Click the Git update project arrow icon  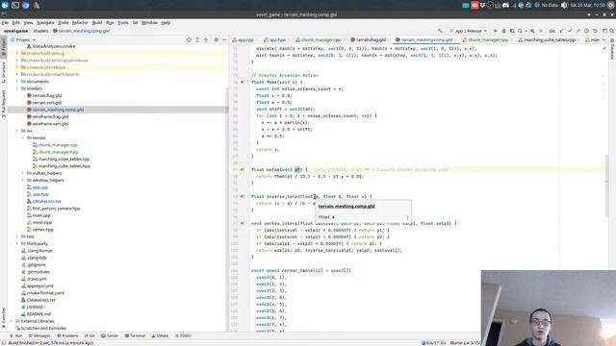(561, 31)
